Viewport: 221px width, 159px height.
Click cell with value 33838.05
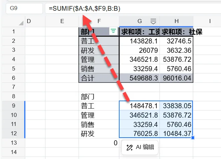[x=176, y=106]
